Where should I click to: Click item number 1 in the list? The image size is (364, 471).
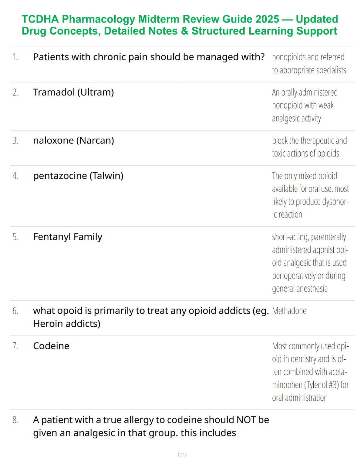pos(15,57)
